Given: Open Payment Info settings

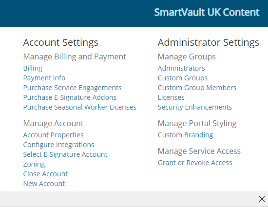Looking at the screenshot, I should pyautogui.click(x=44, y=78).
